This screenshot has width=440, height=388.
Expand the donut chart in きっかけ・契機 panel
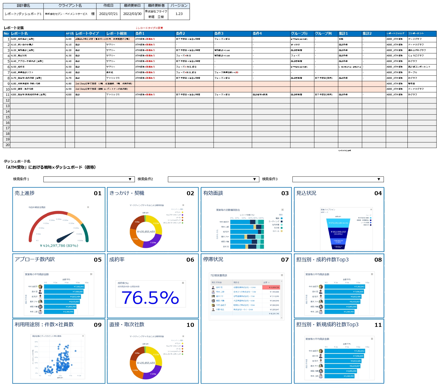(x=183, y=205)
